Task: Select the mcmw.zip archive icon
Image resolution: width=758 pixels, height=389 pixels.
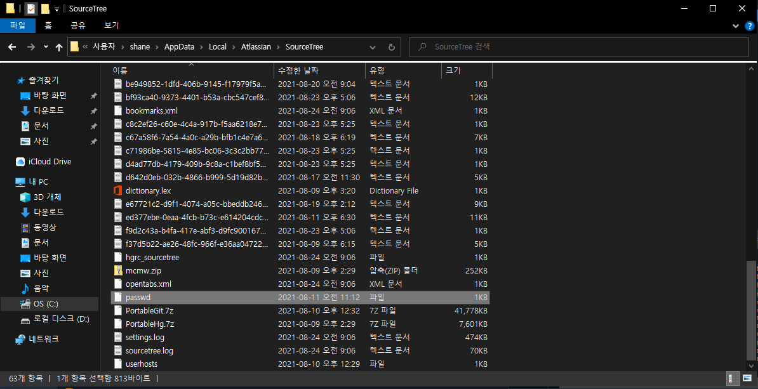Action: pyautogui.click(x=118, y=270)
